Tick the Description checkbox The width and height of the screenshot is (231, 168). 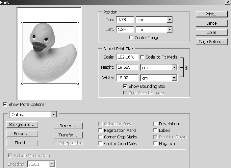pyautogui.click(x=155, y=124)
